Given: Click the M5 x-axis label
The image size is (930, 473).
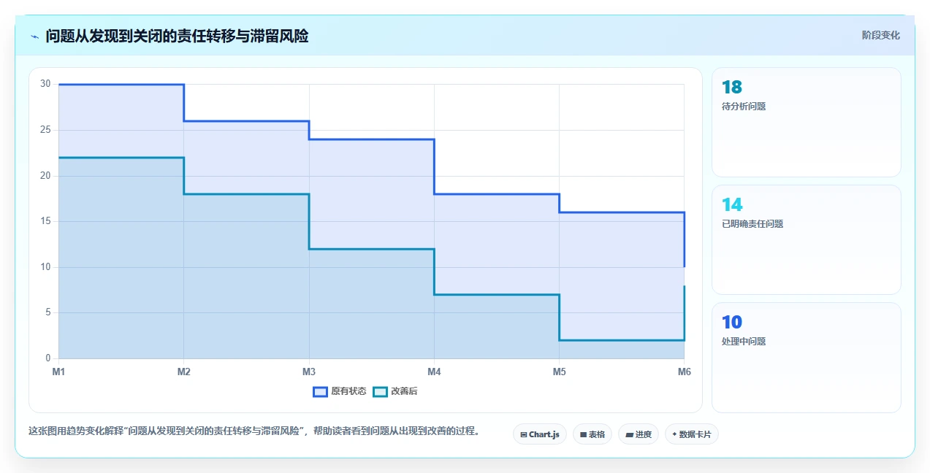Looking at the screenshot, I should [559, 372].
